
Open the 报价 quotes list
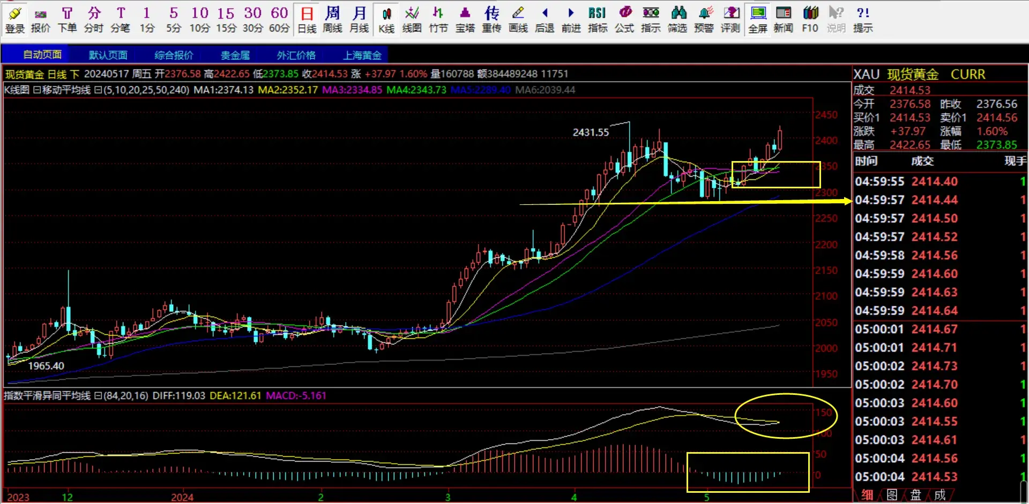tap(41, 19)
